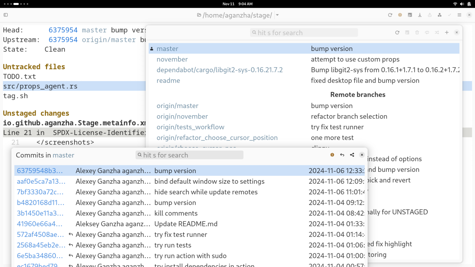
Task: Open the hamburger menu in the main header
Action: click(x=459, y=15)
